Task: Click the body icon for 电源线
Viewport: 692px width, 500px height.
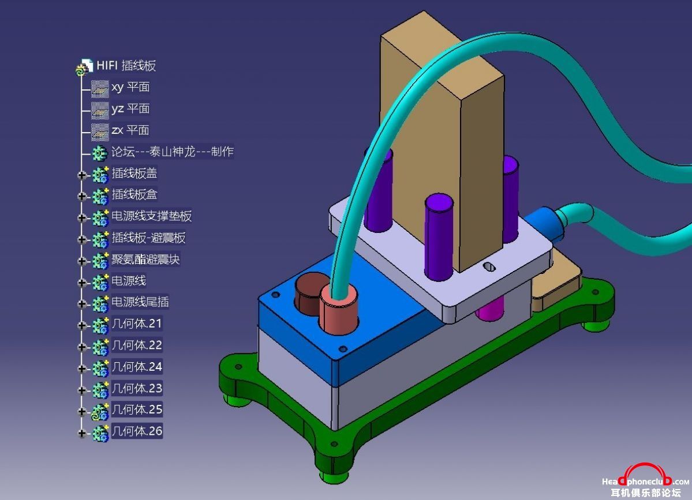Action: [x=100, y=282]
